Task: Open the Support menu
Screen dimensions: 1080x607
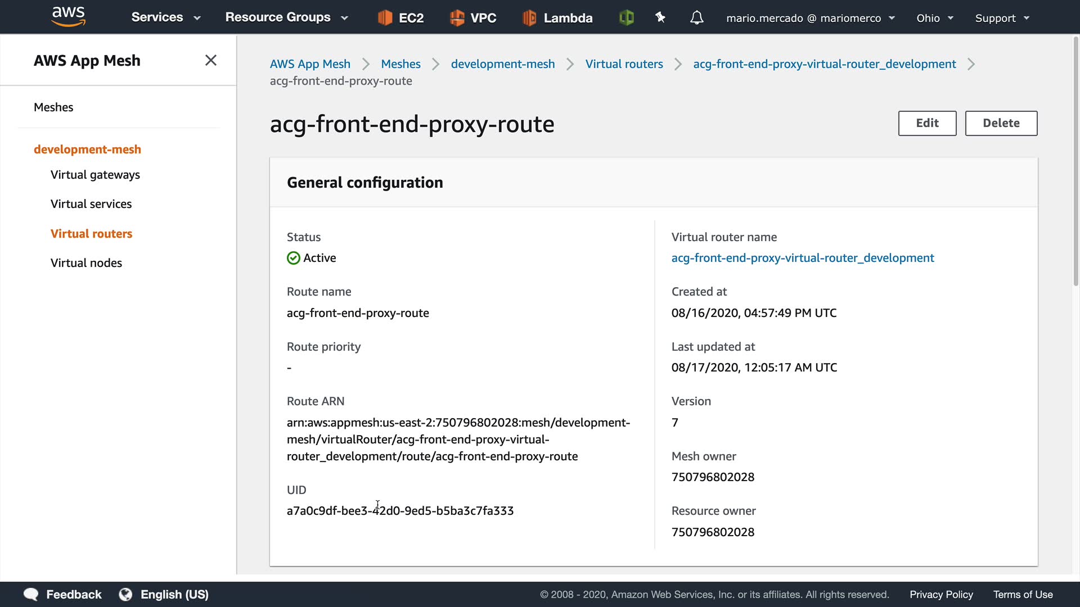Action: point(1002,18)
